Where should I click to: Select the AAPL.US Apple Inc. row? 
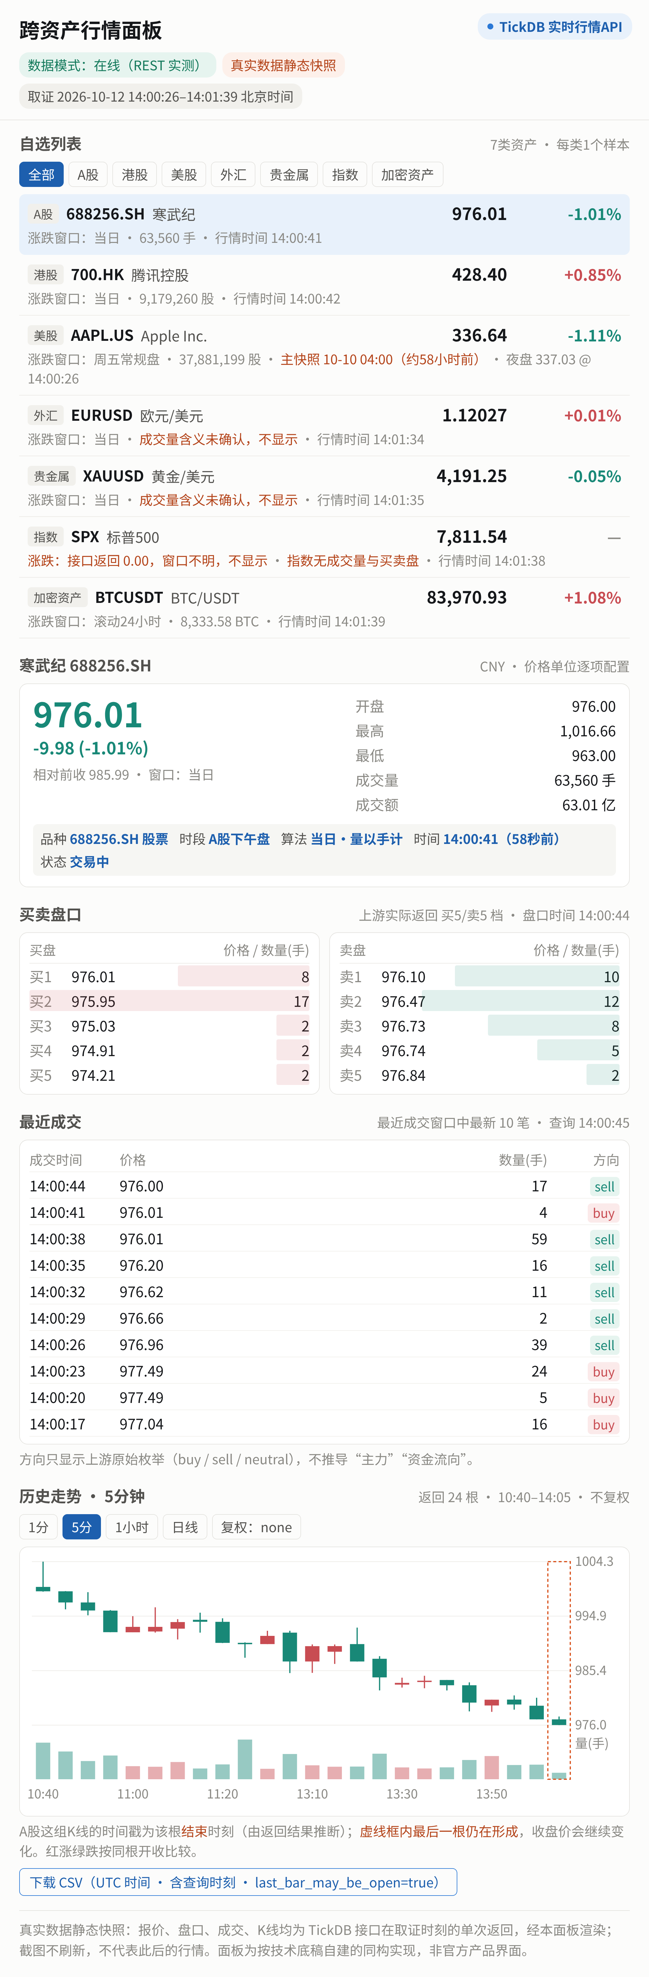click(x=324, y=355)
